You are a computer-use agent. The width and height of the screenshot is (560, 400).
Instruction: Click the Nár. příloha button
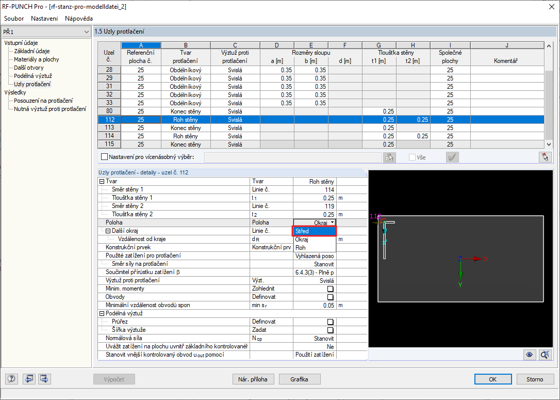pyautogui.click(x=253, y=379)
